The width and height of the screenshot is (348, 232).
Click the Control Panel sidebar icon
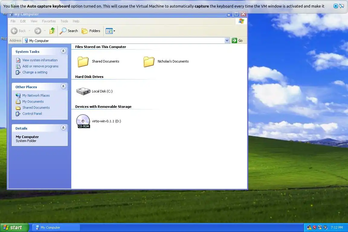(18, 114)
